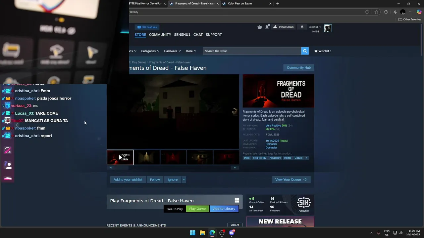Click the volume speaker tray icon
The height and width of the screenshot is (238, 424).
click(400, 233)
